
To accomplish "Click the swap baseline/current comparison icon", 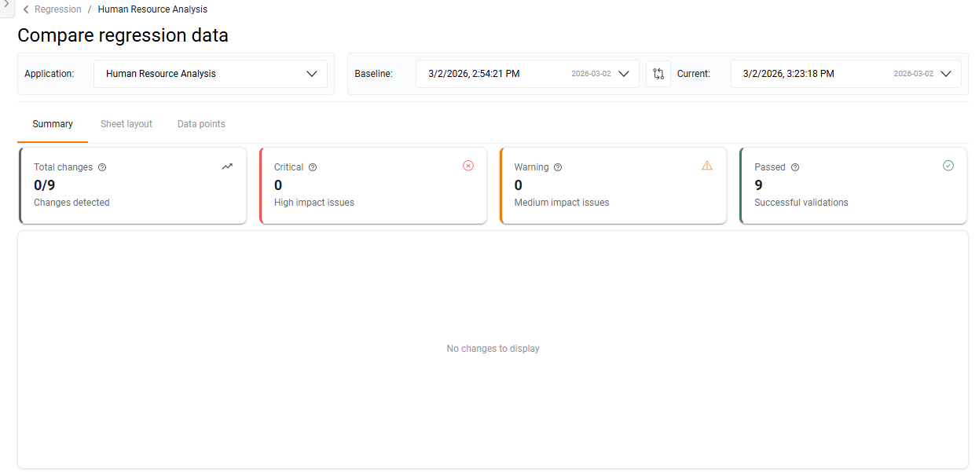I will click(x=658, y=73).
